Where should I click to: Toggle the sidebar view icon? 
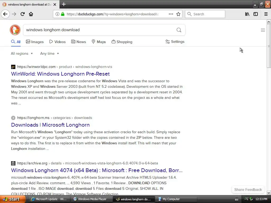[256, 14]
